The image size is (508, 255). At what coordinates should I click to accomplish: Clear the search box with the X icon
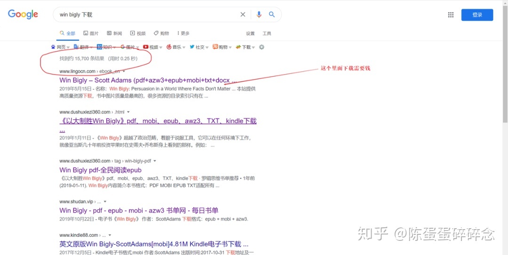(x=243, y=15)
